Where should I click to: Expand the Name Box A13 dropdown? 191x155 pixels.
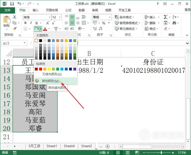click(24, 43)
